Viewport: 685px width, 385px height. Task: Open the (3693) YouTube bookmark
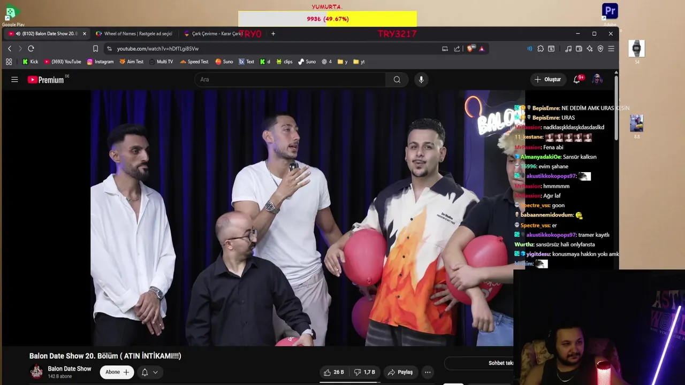(63, 61)
